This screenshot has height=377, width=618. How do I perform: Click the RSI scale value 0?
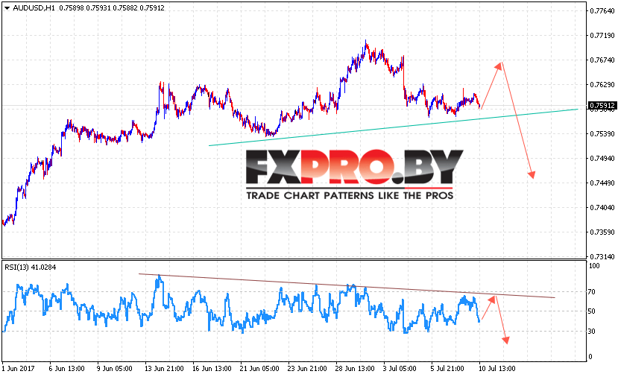tap(590, 357)
